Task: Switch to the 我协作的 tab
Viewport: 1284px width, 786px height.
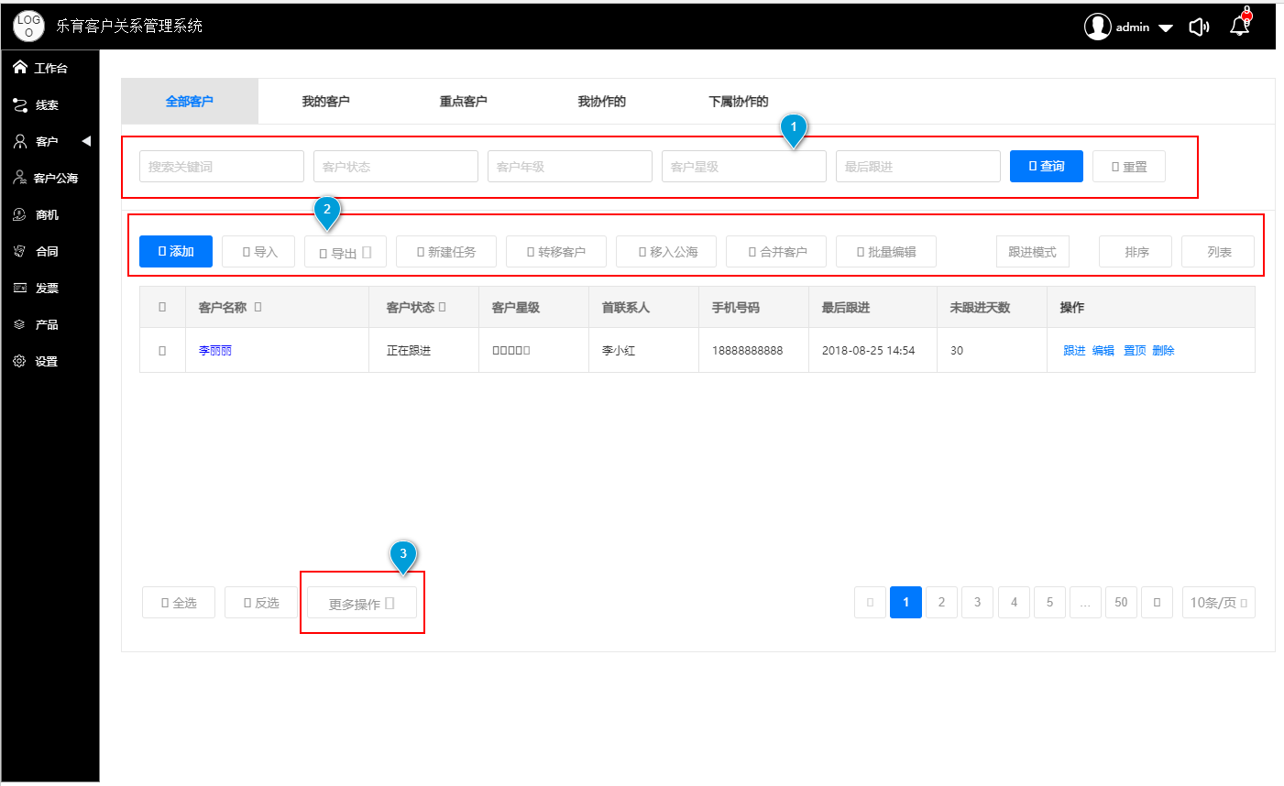Action: (x=601, y=101)
